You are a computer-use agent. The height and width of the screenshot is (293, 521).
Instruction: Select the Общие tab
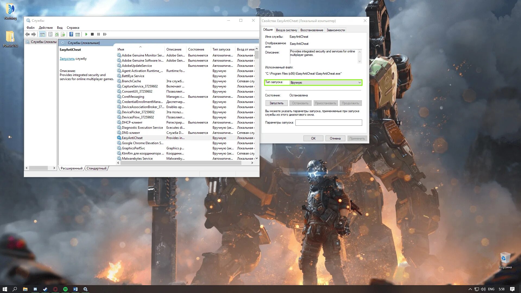click(x=268, y=30)
